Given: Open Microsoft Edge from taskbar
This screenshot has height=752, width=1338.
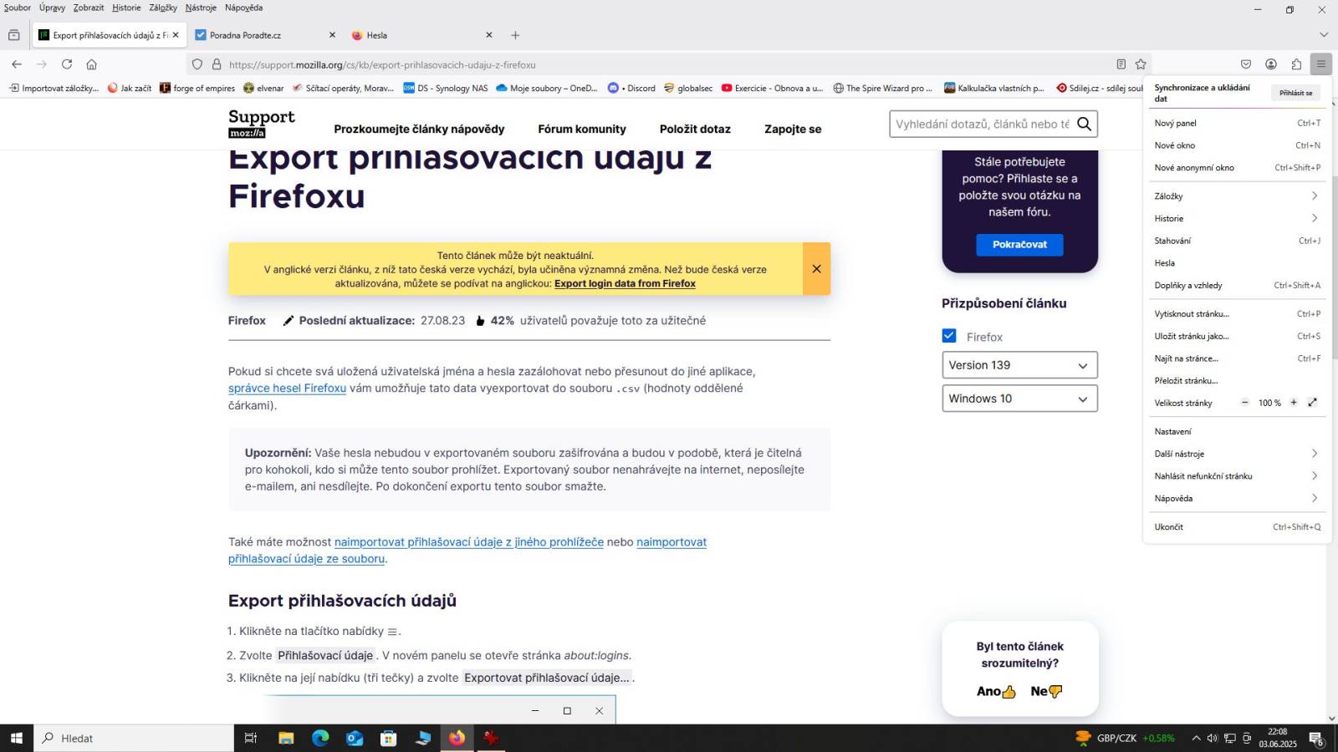Looking at the screenshot, I should coord(320,738).
